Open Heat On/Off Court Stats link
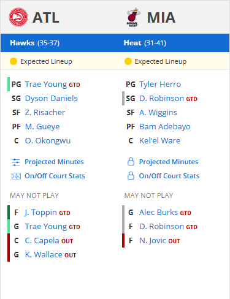Screen dimensions: 230x299 pos(169,176)
